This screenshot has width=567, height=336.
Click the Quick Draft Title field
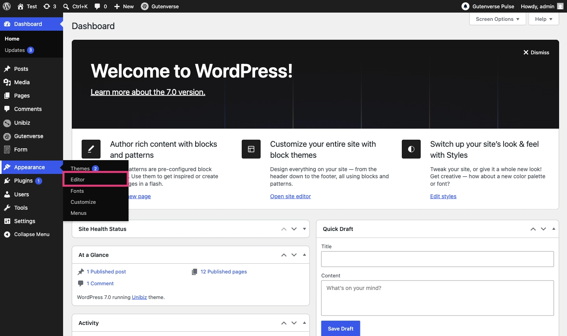(x=438, y=259)
